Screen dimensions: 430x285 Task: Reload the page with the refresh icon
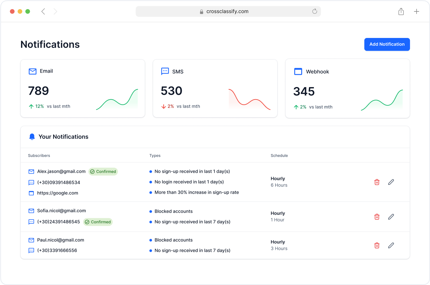coord(315,11)
